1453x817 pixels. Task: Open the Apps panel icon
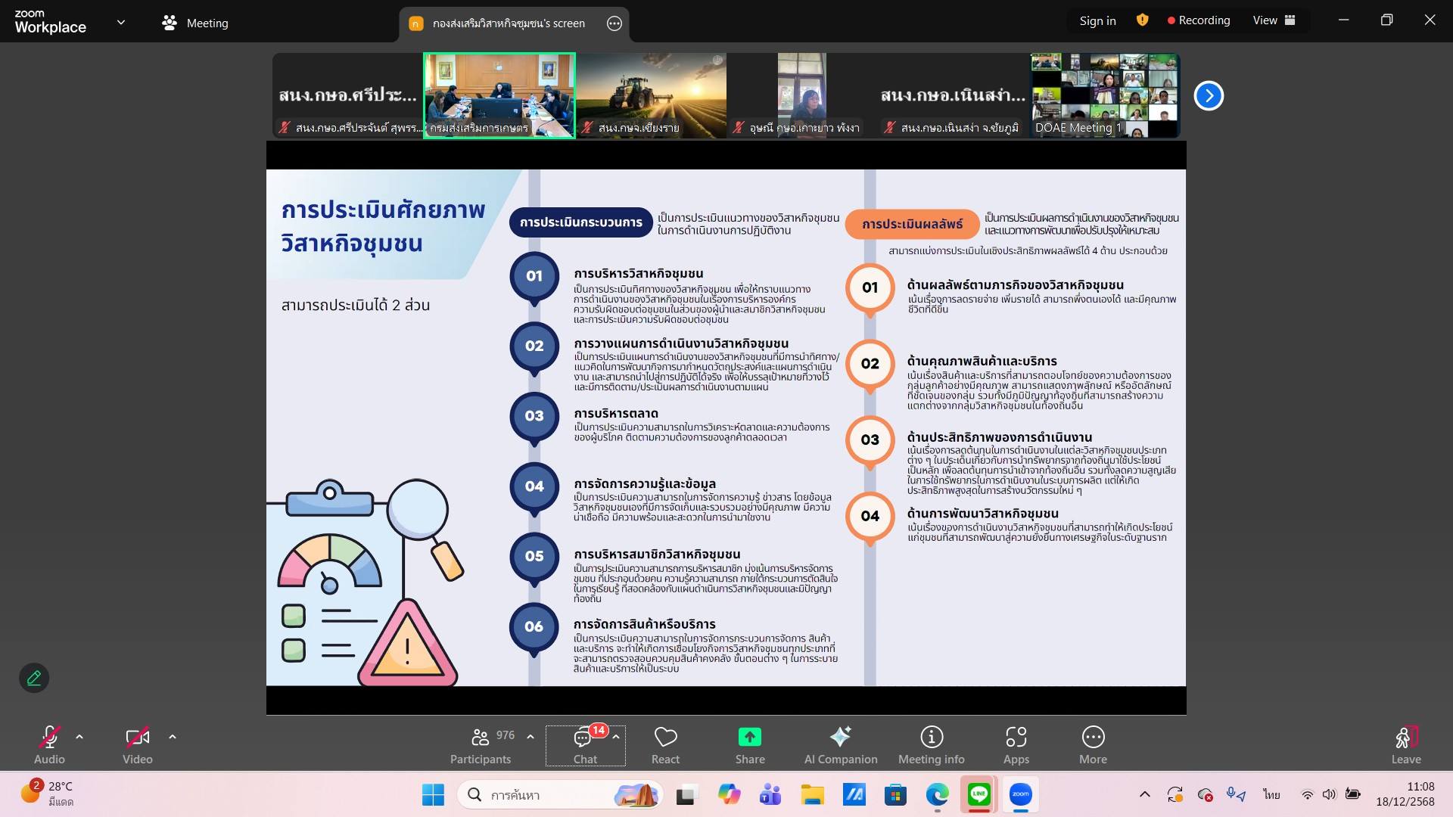coord(1016,738)
